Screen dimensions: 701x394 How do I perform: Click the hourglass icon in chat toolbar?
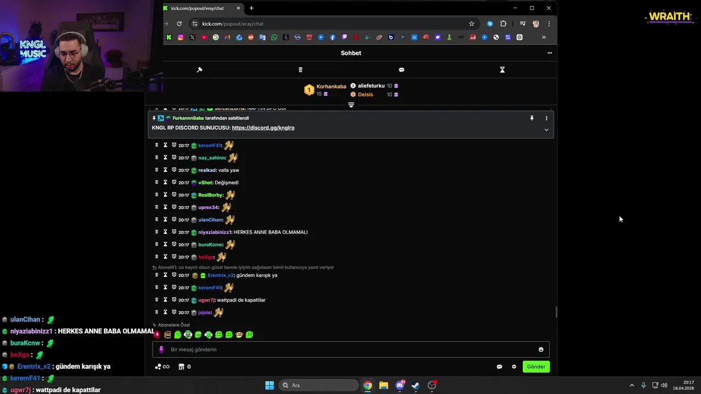502,69
